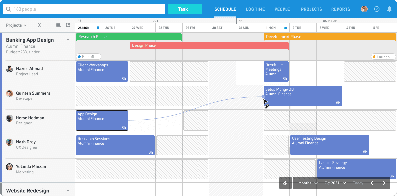This screenshot has width=397, height=196.
Task: Expand the Projects view dropdown
Action: [16, 25]
